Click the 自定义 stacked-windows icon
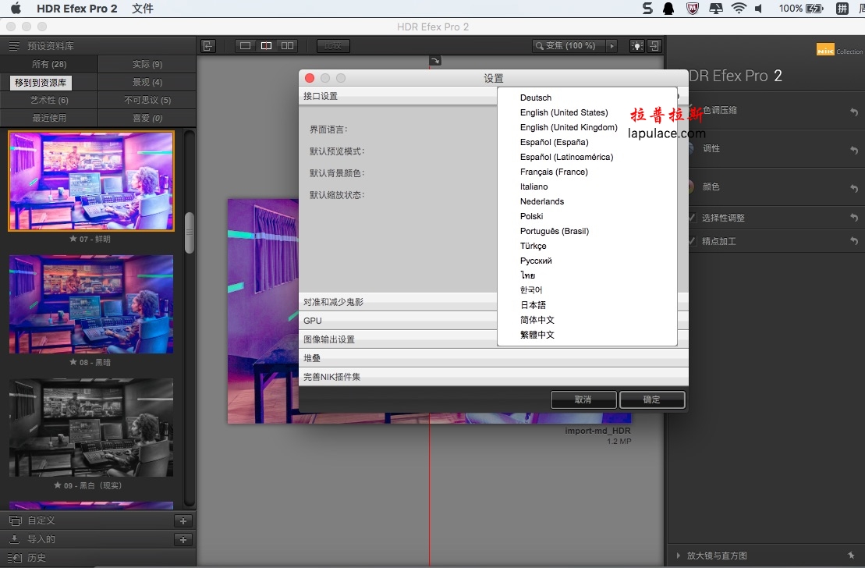Screen dimensions: 865x568 pyautogui.click(x=16, y=520)
